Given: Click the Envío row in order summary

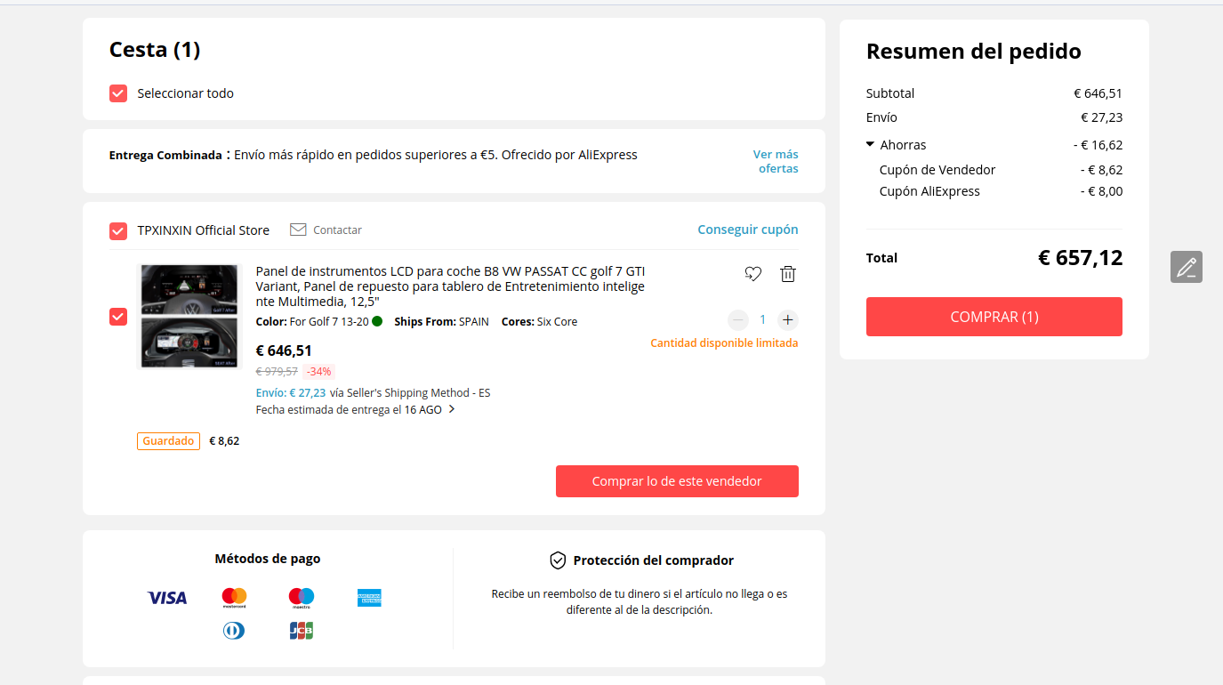Looking at the screenshot, I should pos(994,117).
